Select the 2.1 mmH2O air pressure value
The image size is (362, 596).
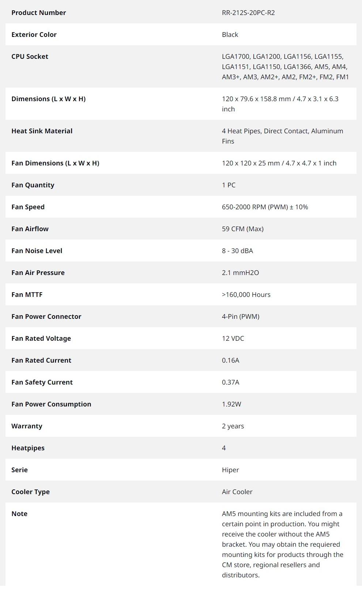coord(240,273)
